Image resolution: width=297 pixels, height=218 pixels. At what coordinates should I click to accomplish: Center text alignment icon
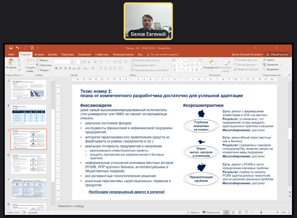pos(105,68)
